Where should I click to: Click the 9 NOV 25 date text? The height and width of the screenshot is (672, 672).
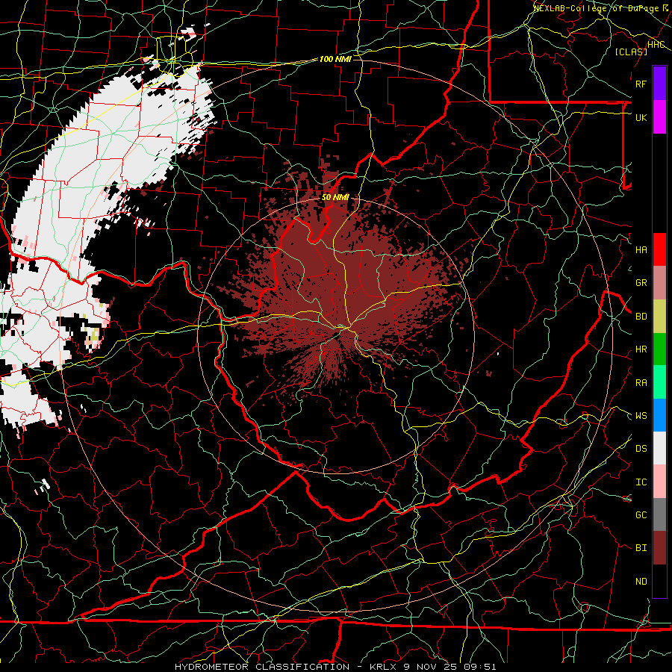432,667
